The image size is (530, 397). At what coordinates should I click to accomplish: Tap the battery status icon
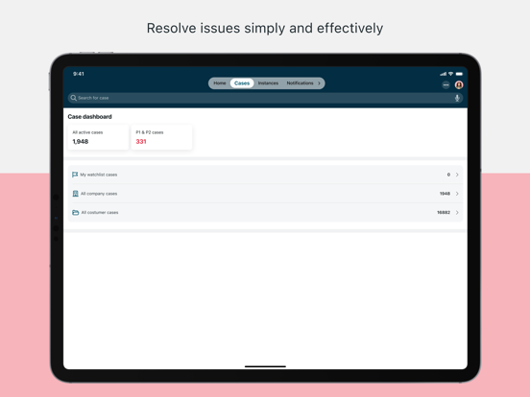coord(459,74)
